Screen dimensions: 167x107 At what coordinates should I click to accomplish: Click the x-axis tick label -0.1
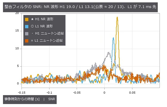(49, 92)
